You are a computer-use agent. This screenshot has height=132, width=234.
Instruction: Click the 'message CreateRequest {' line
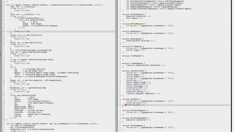pos(134,14)
